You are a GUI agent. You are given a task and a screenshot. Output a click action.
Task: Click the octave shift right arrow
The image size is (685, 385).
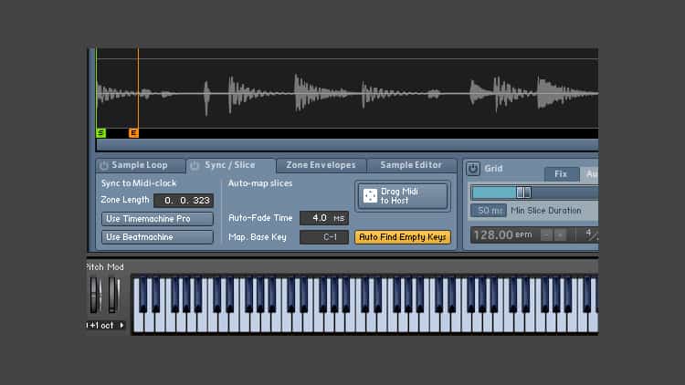(121, 325)
